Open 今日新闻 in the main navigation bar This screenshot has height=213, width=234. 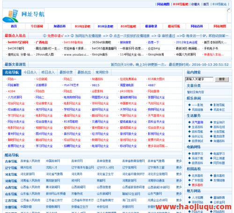coord(37,26)
